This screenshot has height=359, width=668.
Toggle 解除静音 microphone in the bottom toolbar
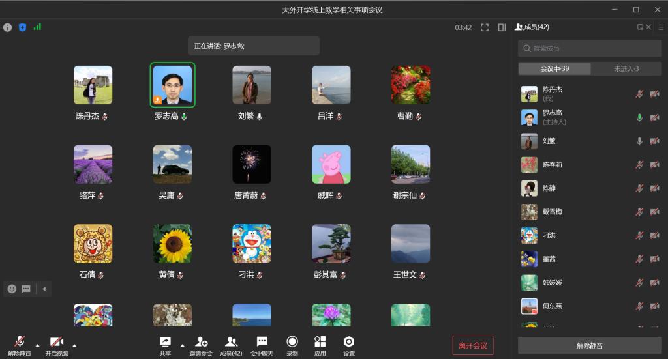pos(20,342)
